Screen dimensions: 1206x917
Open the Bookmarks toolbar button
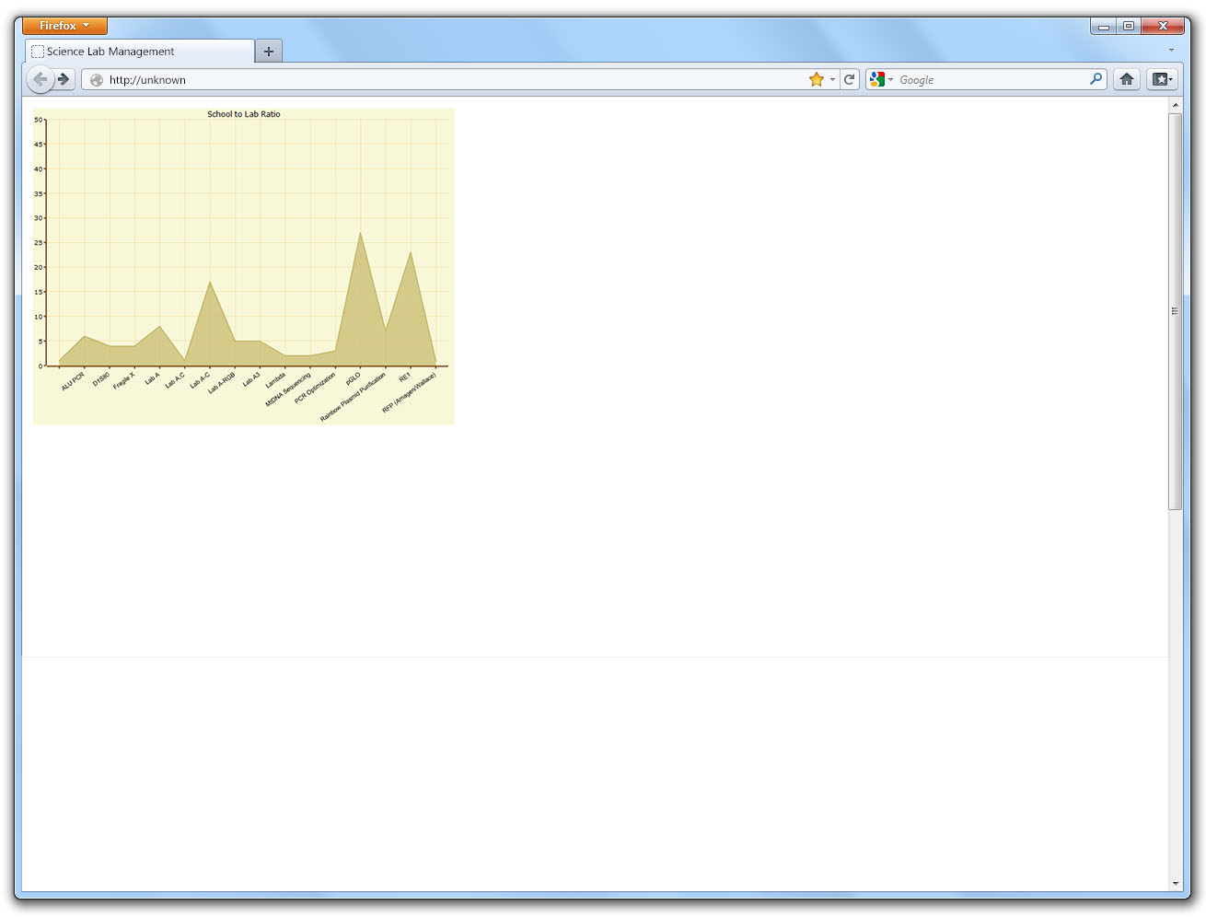tap(1162, 79)
